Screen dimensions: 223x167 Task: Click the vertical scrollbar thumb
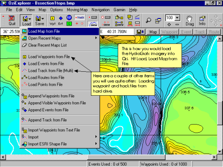click(x=220, y=113)
